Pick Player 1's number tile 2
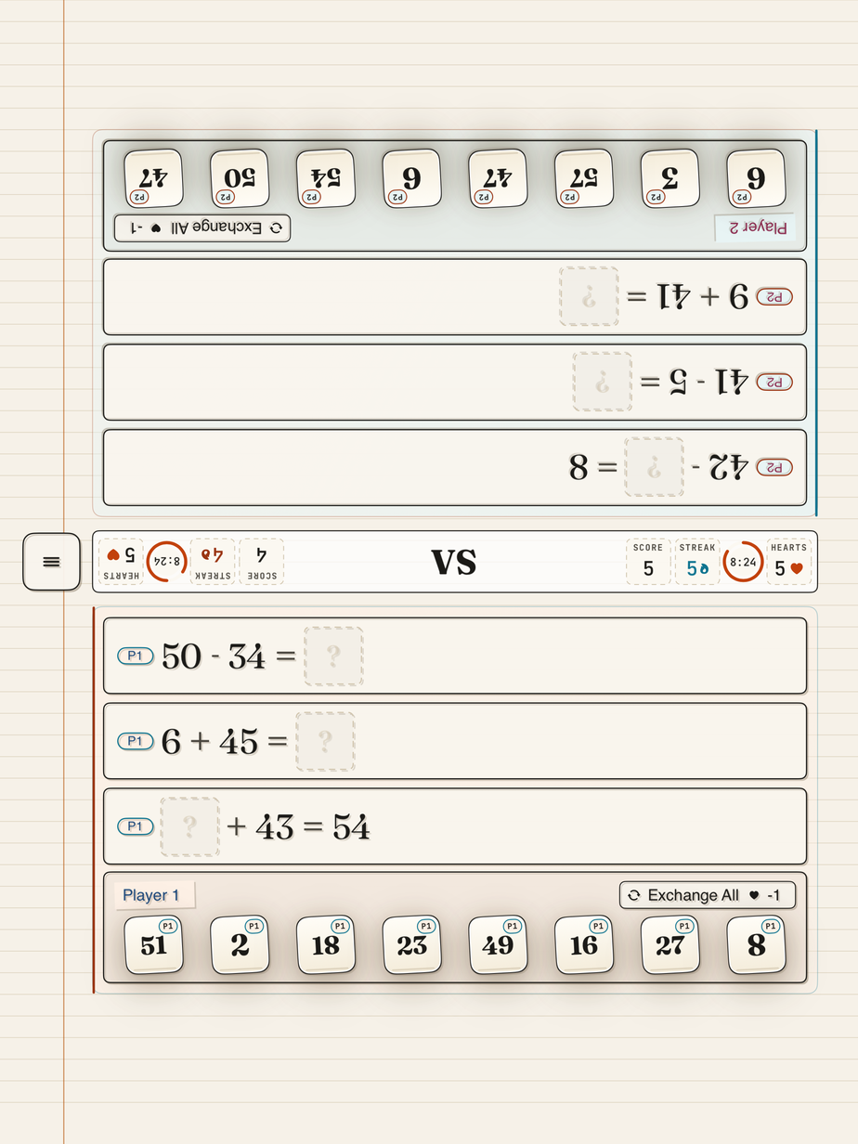Image resolution: width=858 pixels, height=1144 pixels. [x=240, y=945]
